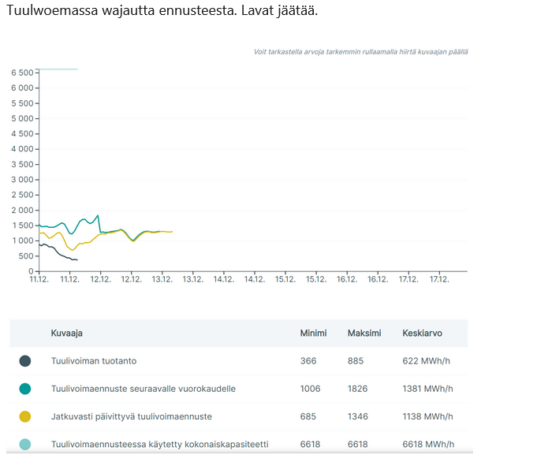Click the dark gray Tuulivoiman tuotanto legend dot
Viewport: 537px width, 455px height.
click(x=25, y=361)
